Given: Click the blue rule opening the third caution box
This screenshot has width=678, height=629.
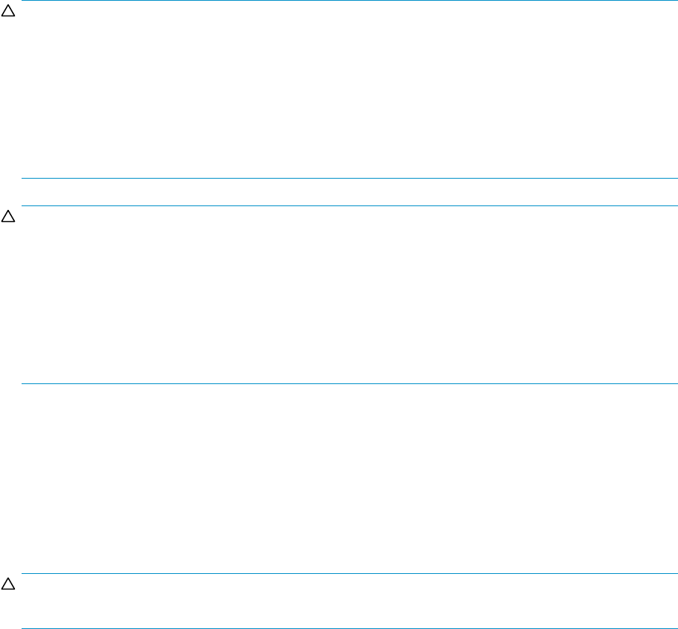Looking at the screenshot, I should point(349,573).
